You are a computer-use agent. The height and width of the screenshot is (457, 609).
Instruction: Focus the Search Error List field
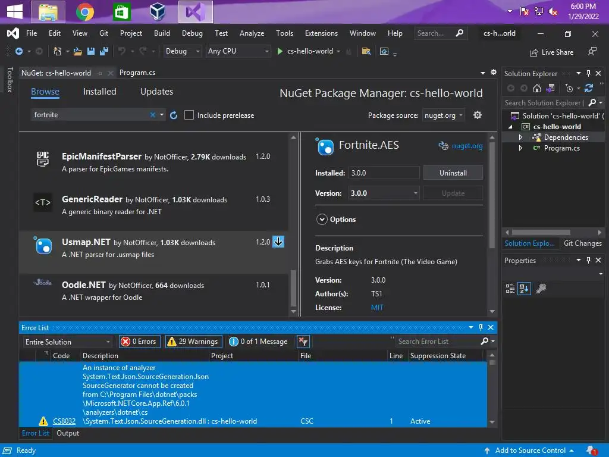438,342
